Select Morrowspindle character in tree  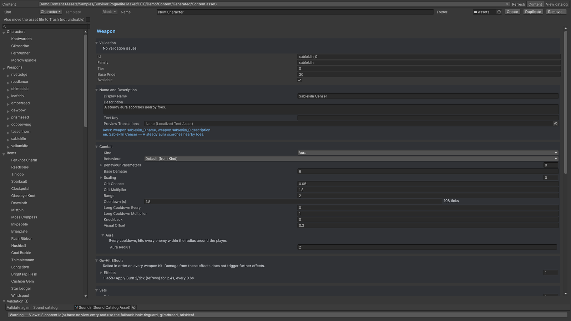coord(24,60)
